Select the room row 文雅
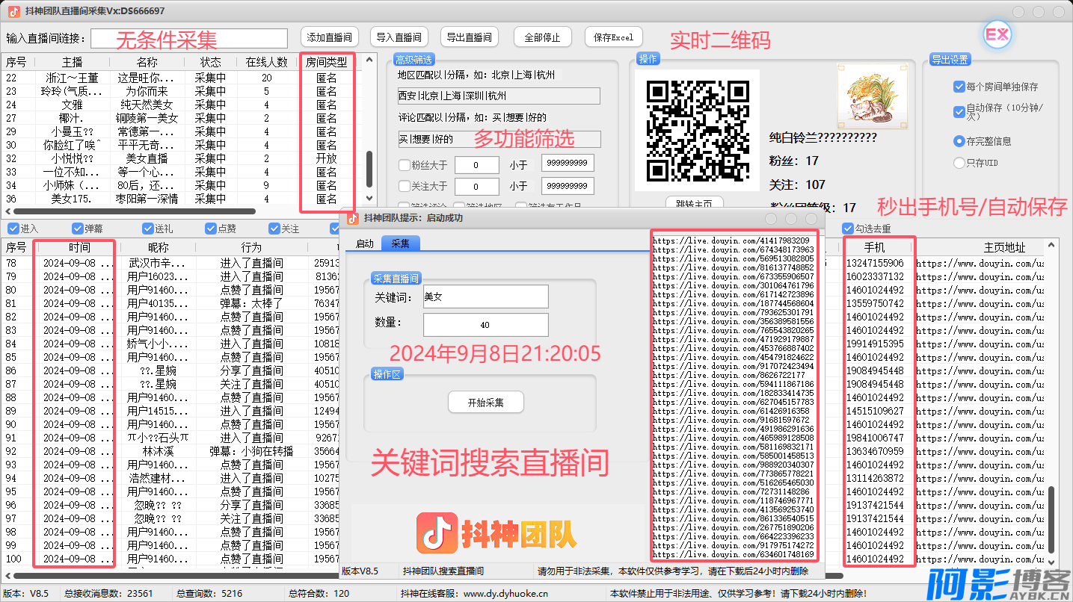The width and height of the screenshot is (1073, 602). 182,105
